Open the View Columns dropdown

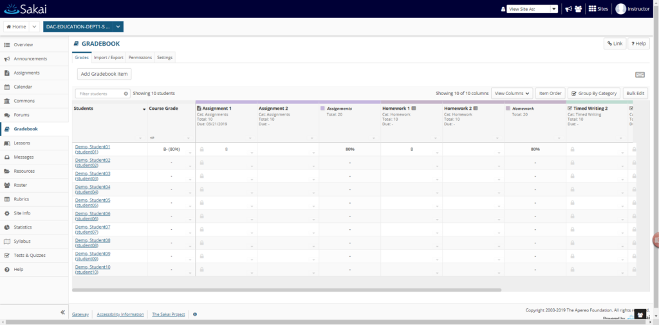click(512, 93)
